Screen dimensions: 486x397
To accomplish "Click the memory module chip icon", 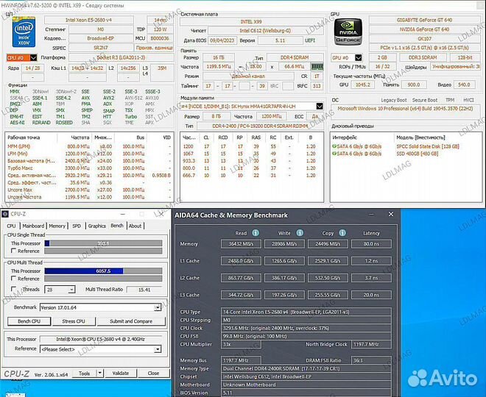I will coord(317,66).
